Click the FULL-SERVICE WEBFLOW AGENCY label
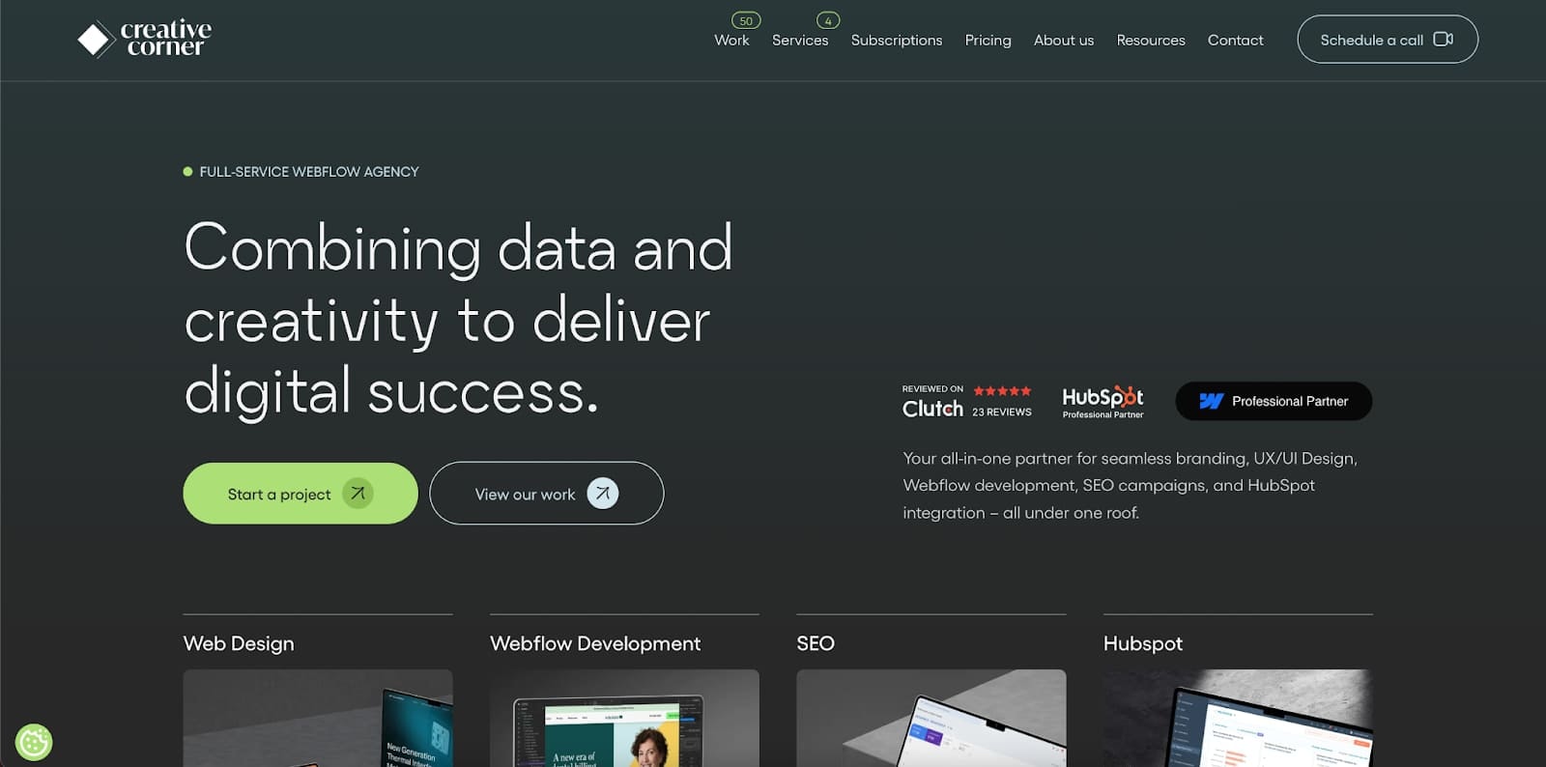 tap(309, 172)
